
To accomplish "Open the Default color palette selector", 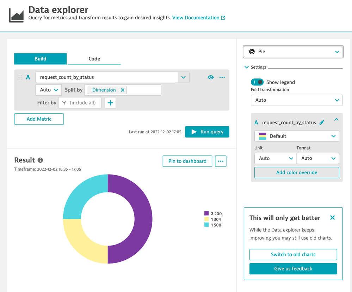I will (x=297, y=136).
